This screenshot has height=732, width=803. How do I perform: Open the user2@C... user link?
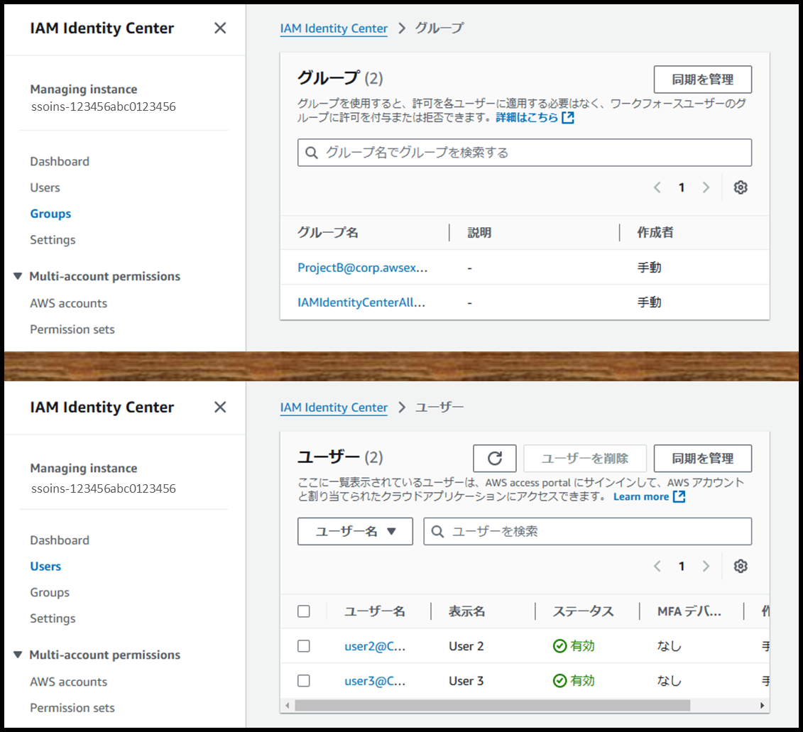coord(375,646)
